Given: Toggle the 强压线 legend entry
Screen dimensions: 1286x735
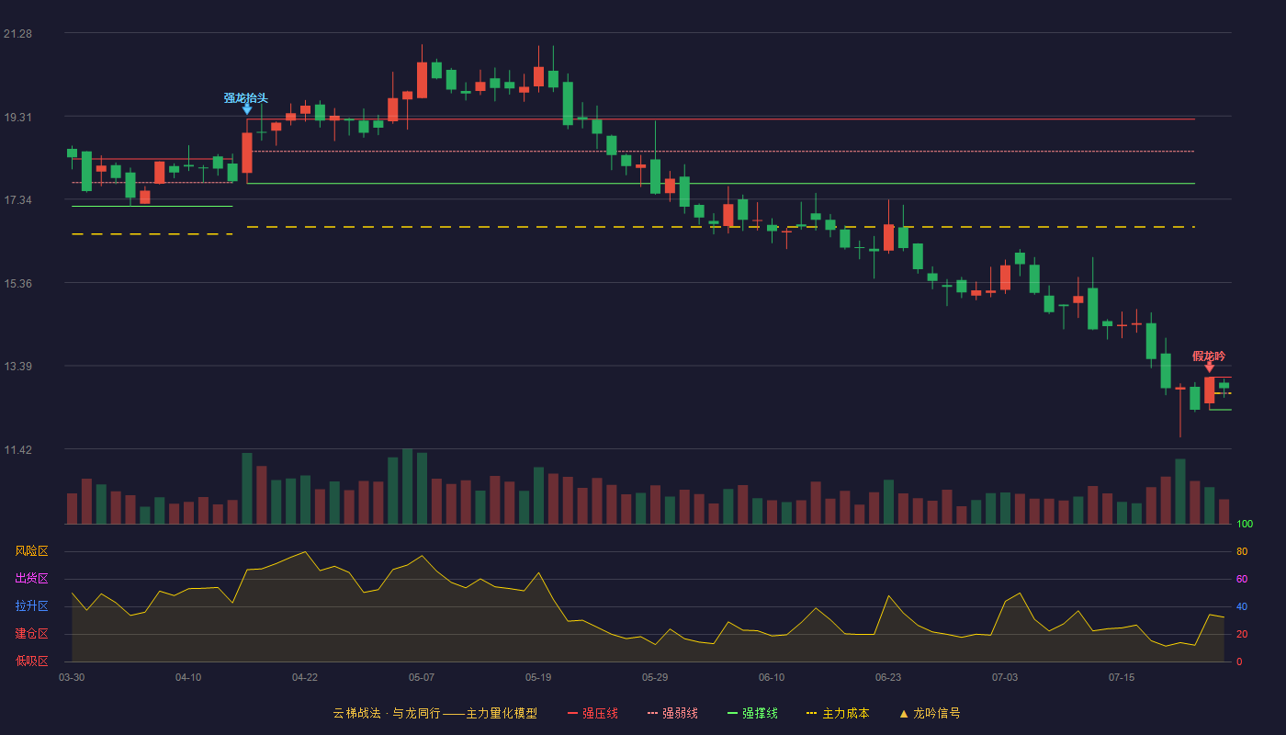Looking at the screenshot, I should [x=592, y=713].
